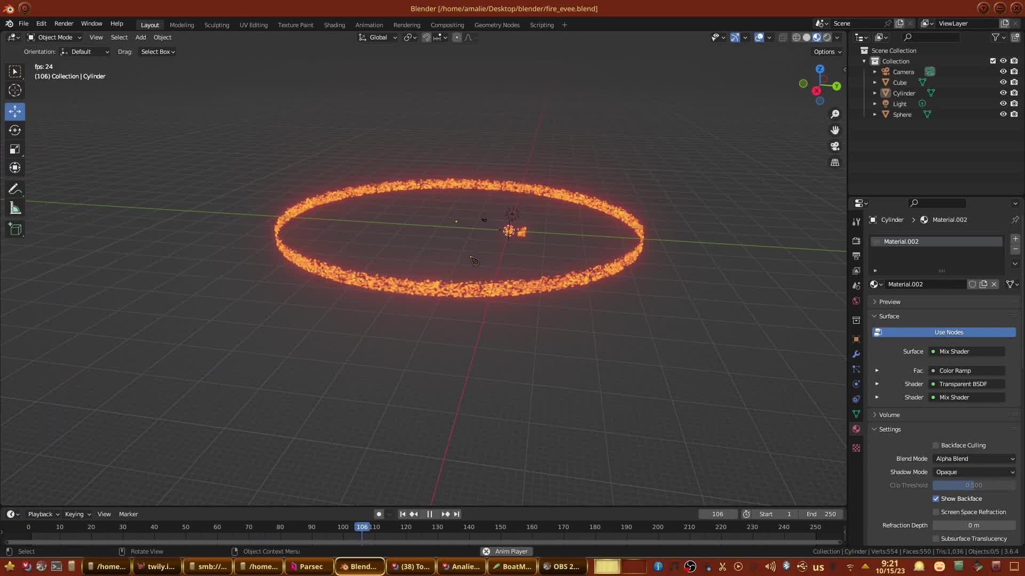Hide the Cylinder object in viewport

[x=1003, y=93]
